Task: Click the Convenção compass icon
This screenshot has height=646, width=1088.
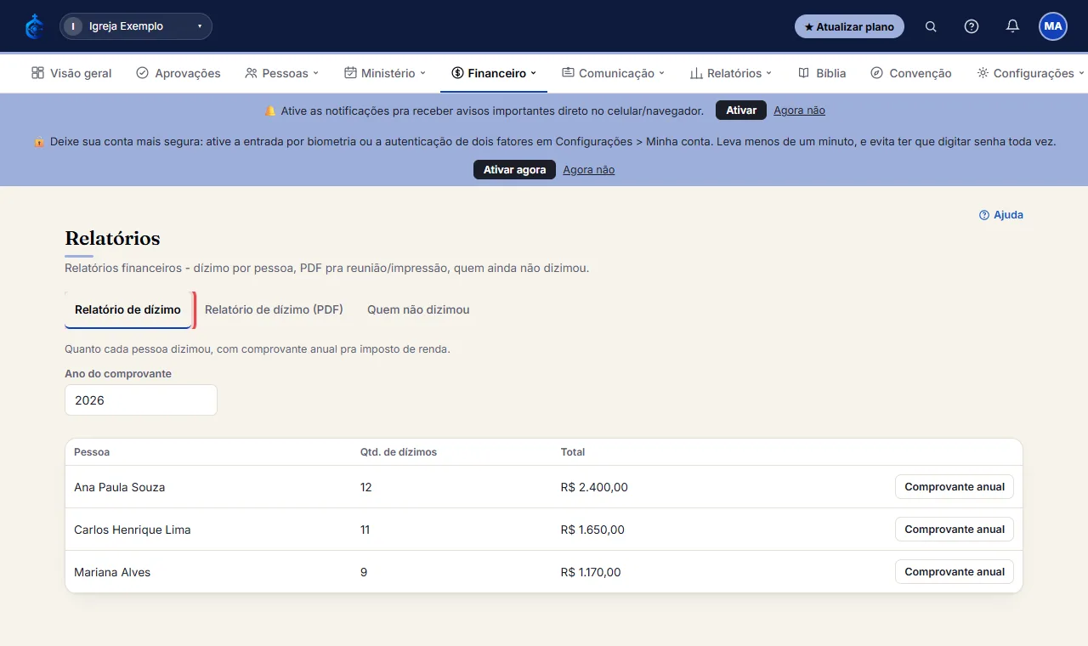Action: [877, 73]
